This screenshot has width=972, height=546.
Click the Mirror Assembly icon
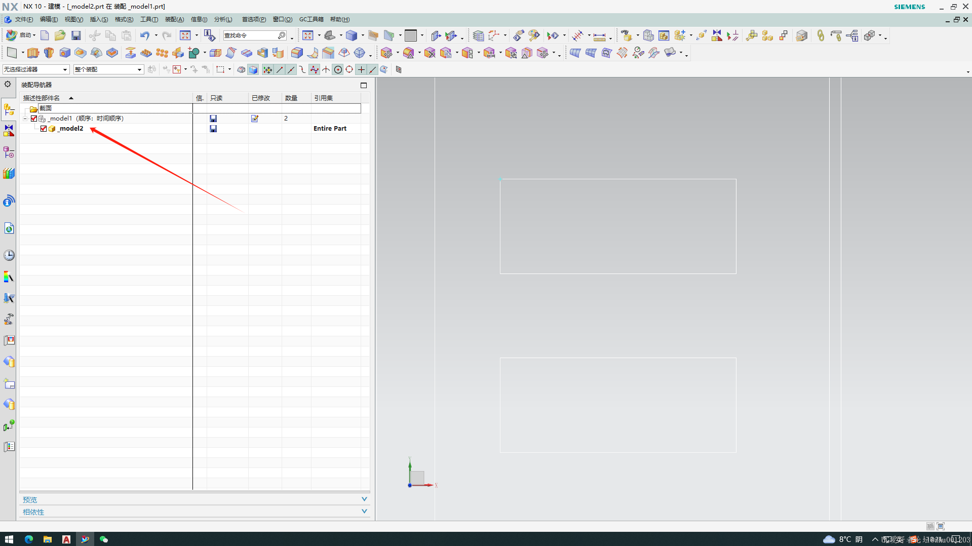tap(717, 35)
